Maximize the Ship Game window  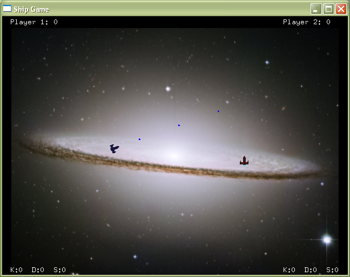click(x=328, y=9)
